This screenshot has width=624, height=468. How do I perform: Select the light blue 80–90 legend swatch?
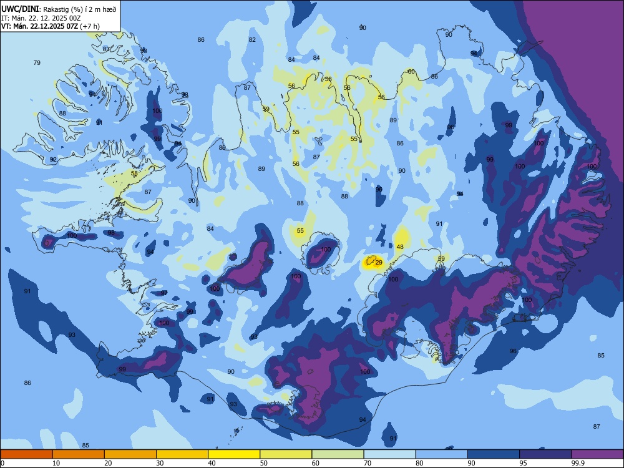pos(442,454)
